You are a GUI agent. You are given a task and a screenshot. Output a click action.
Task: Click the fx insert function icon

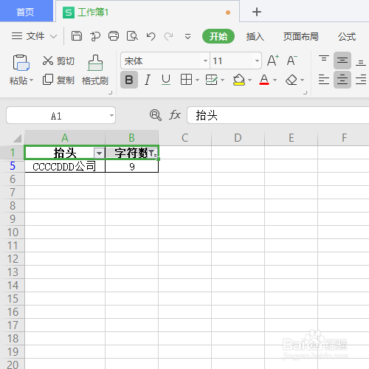click(x=175, y=115)
